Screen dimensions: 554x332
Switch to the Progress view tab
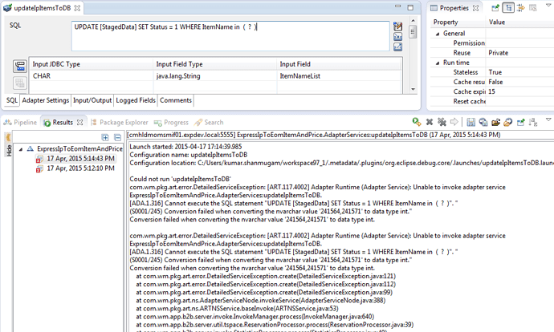coord(171,123)
